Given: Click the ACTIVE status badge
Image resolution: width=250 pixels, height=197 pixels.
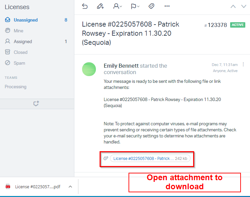Looking at the screenshot, I should (238, 25).
